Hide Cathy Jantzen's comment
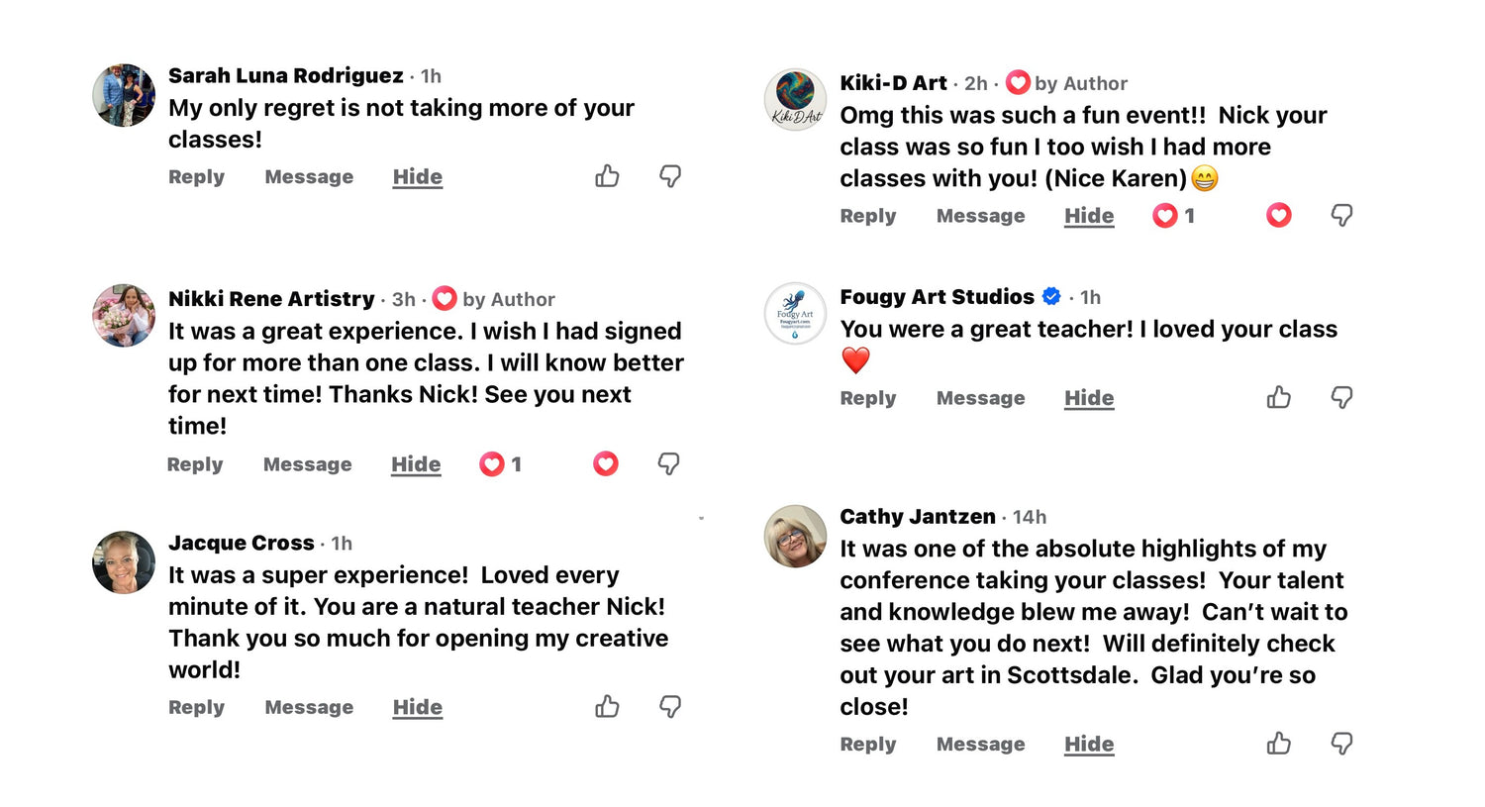The width and height of the screenshot is (1485, 807). [x=1089, y=744]
